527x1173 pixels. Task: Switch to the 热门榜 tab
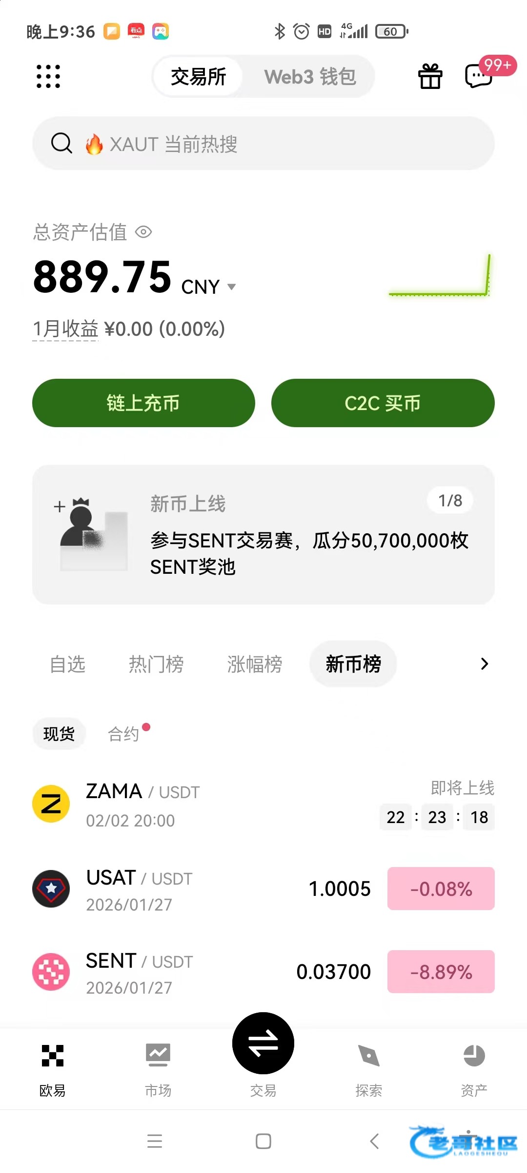pos(156,664)
